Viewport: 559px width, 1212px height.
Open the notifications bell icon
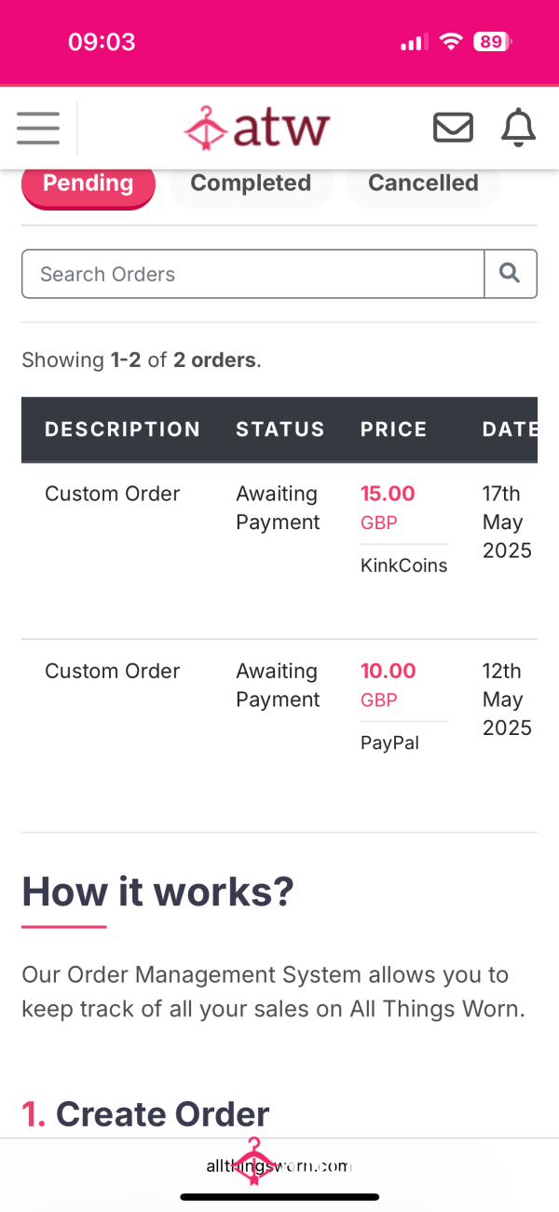click(519, 128)
